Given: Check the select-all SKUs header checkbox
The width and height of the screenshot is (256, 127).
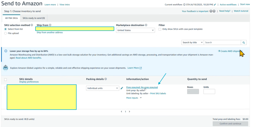Looking at the screenshot, I should [5, 80].
